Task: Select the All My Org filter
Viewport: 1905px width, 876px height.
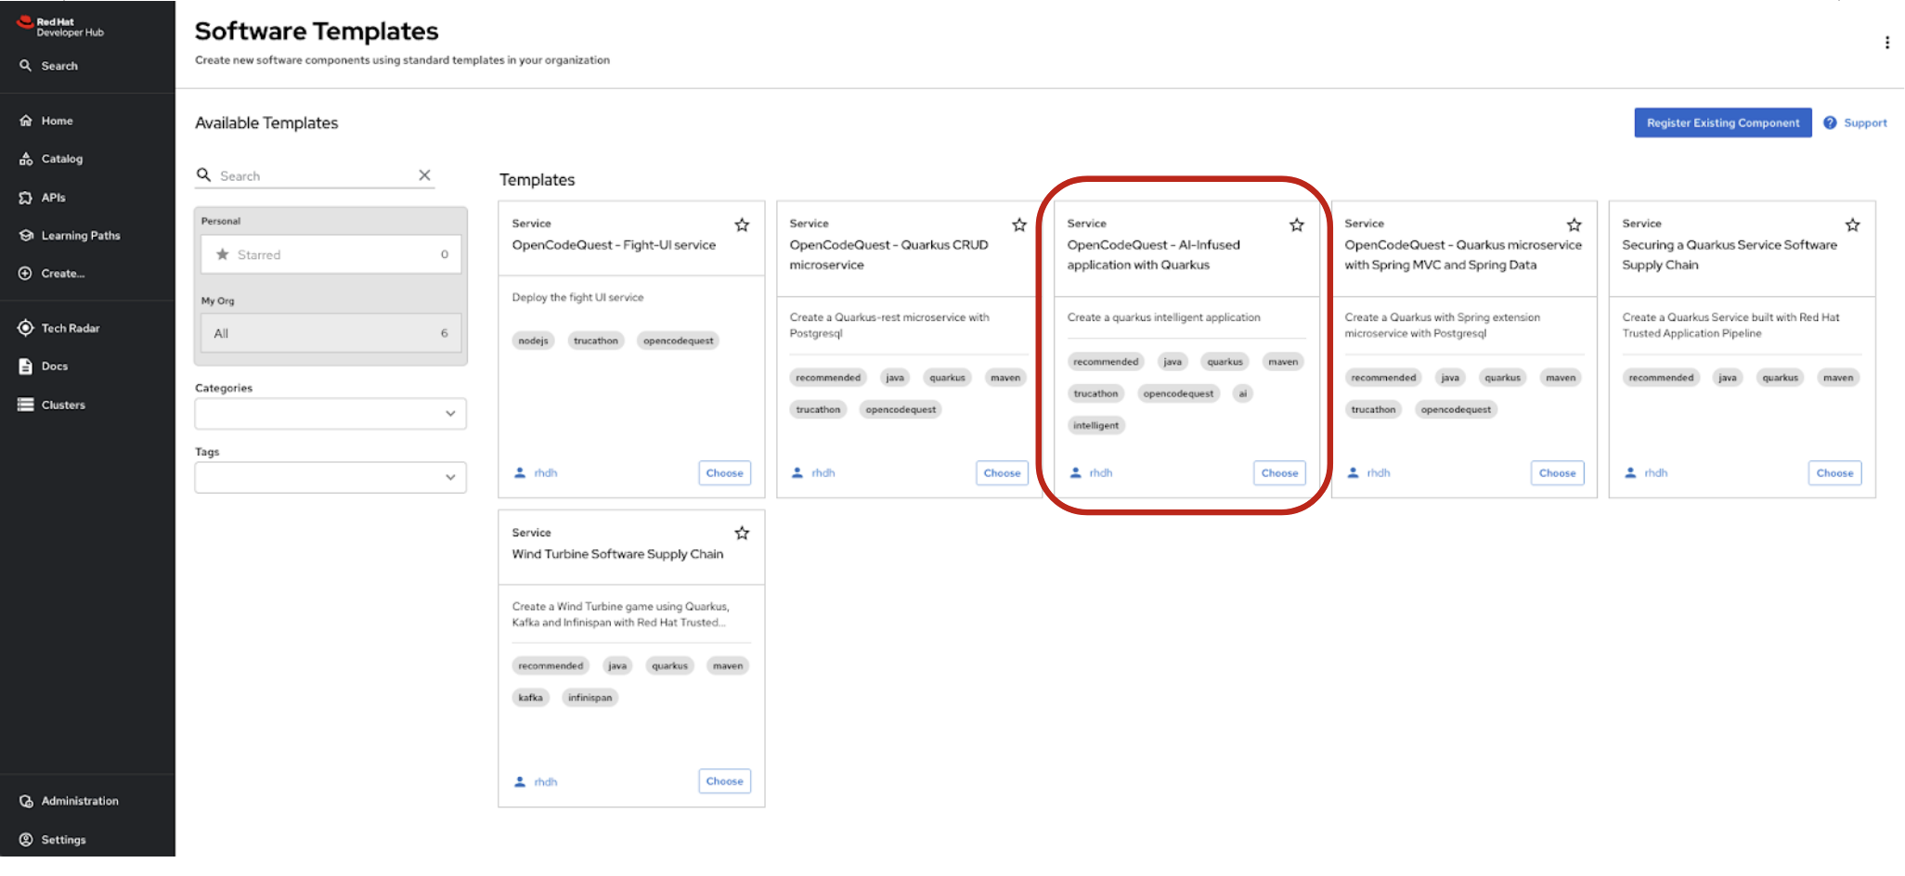Action: 331,333
